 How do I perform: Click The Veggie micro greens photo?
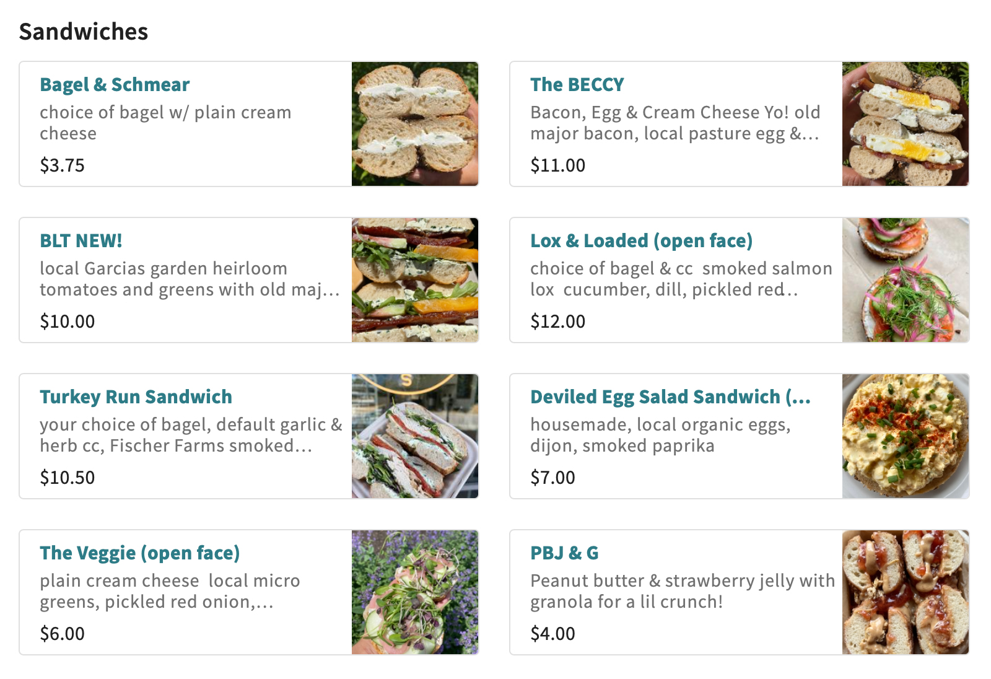(x=415, y=592)
